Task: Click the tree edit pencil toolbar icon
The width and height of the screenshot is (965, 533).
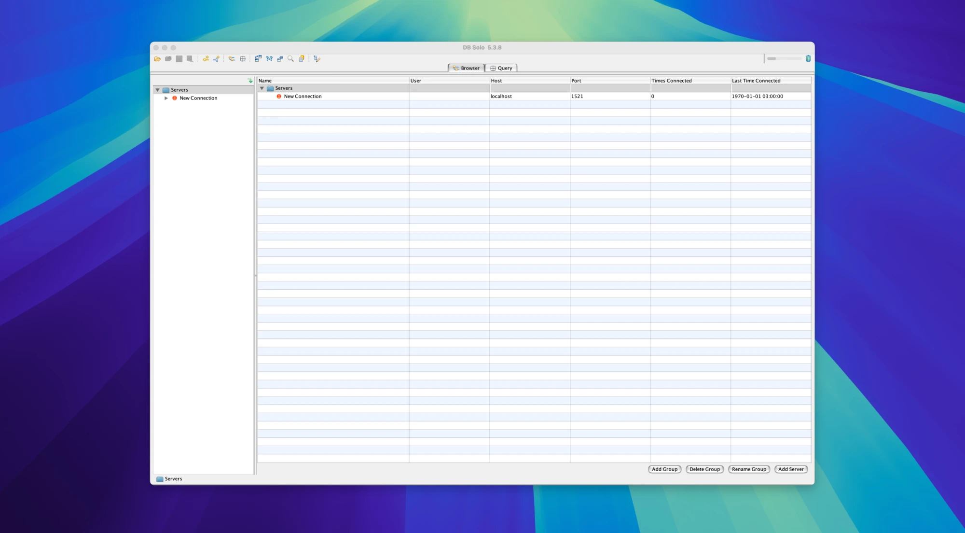Action: (317, 59)
